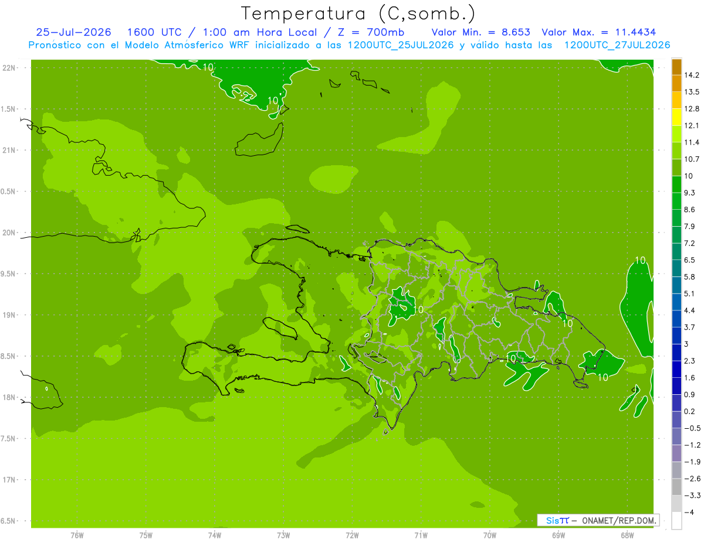The height and width of the screenshot is (543, 704).
Task: Click the '71W' longitude label
Action: click(421, 535)
